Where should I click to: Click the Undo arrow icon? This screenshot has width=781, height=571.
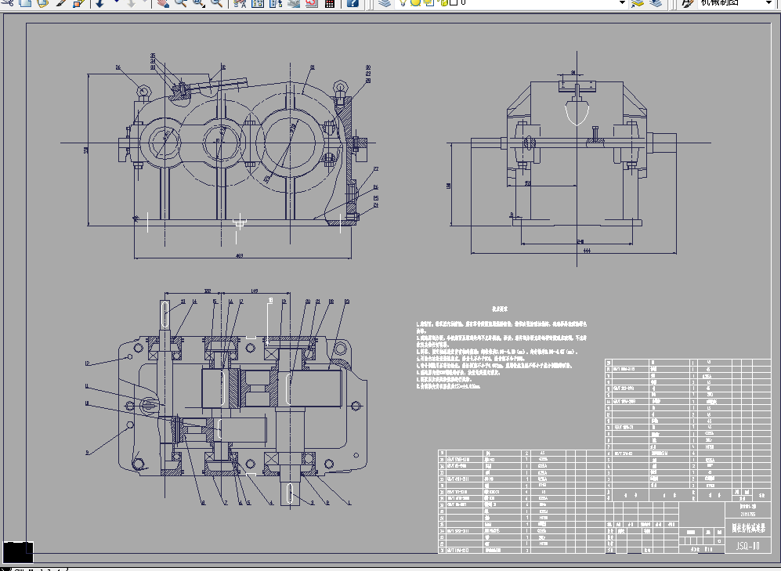[100, 3]
